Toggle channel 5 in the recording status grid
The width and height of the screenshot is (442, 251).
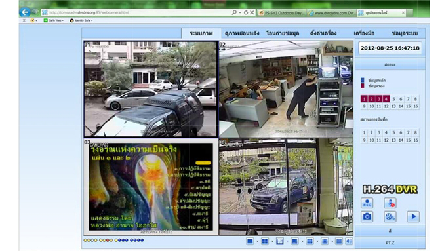(x=393, y=132)
